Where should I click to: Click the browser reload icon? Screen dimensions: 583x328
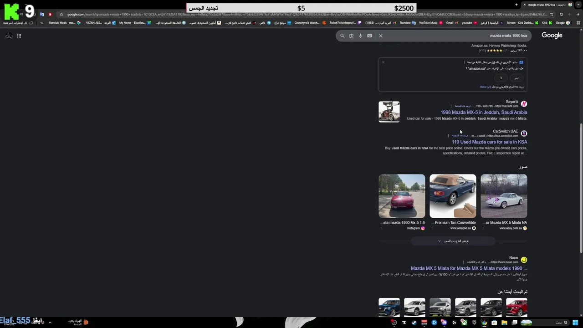[x=562, y=14]
